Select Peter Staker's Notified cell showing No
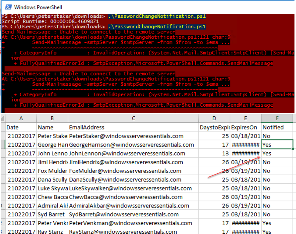The height and width of the screenshot is (234, 296). coord(277,136)
